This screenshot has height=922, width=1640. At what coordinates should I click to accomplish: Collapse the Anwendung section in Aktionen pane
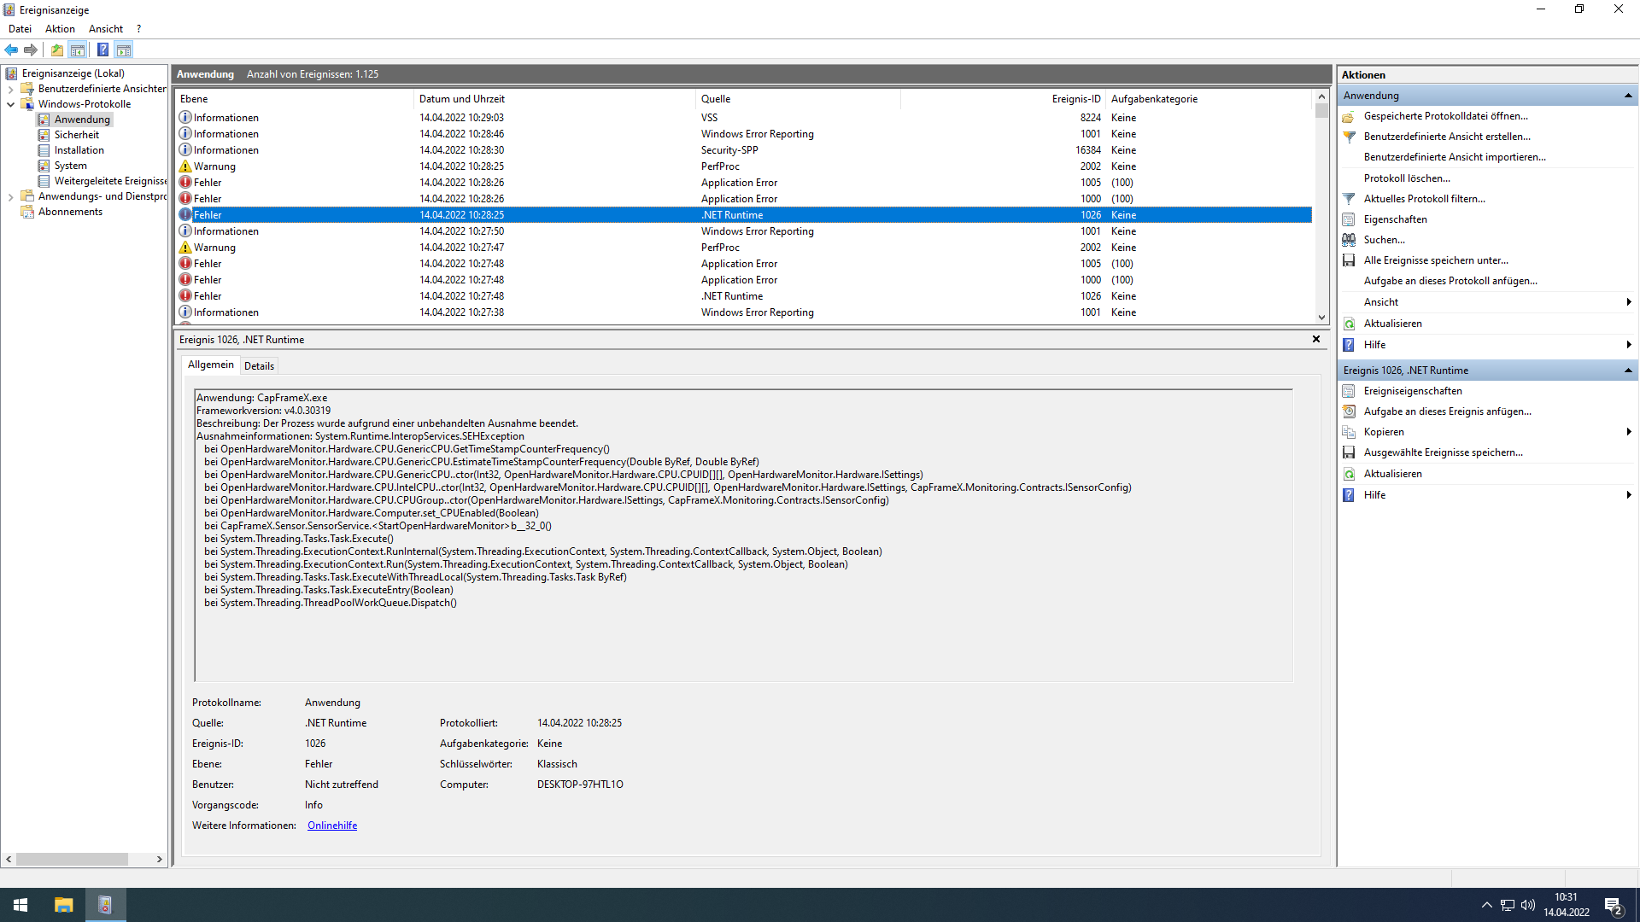point(1628,96)
